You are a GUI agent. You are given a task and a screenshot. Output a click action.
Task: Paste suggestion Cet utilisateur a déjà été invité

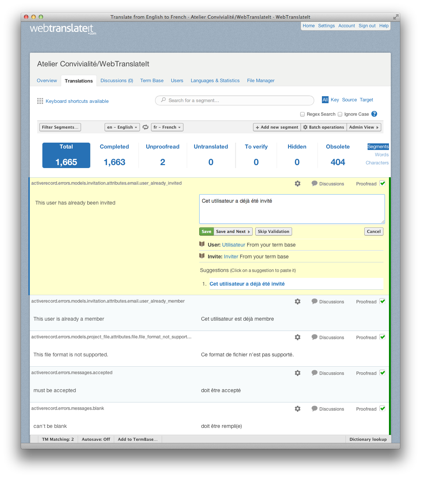(247, 284)
